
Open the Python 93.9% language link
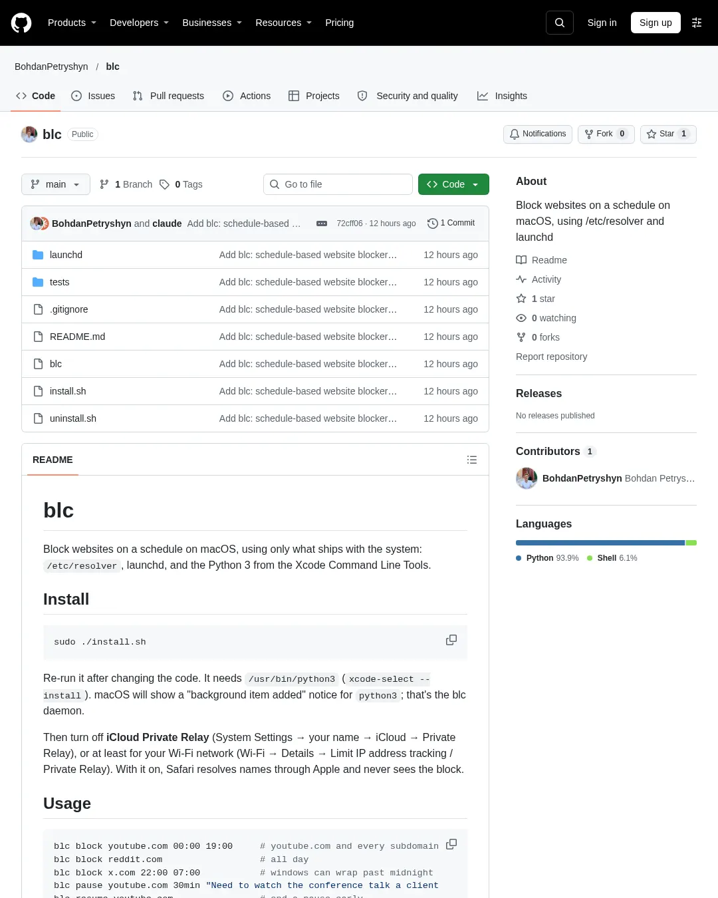click(x=547, y=558)
